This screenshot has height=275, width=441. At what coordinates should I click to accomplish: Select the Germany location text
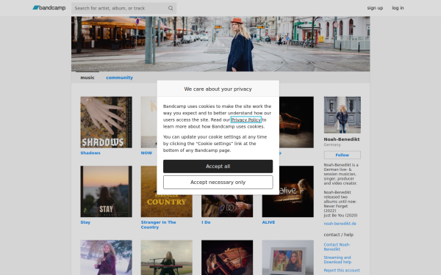point(332,144)
